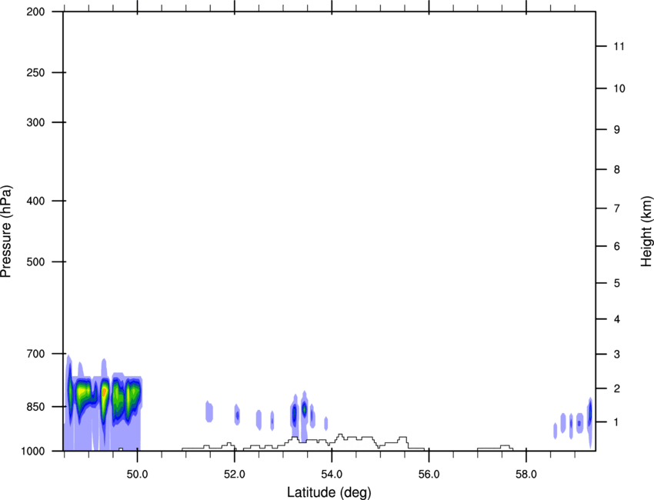Click the 2 km height label
This screenshot has width=654, height=500.
617,388
